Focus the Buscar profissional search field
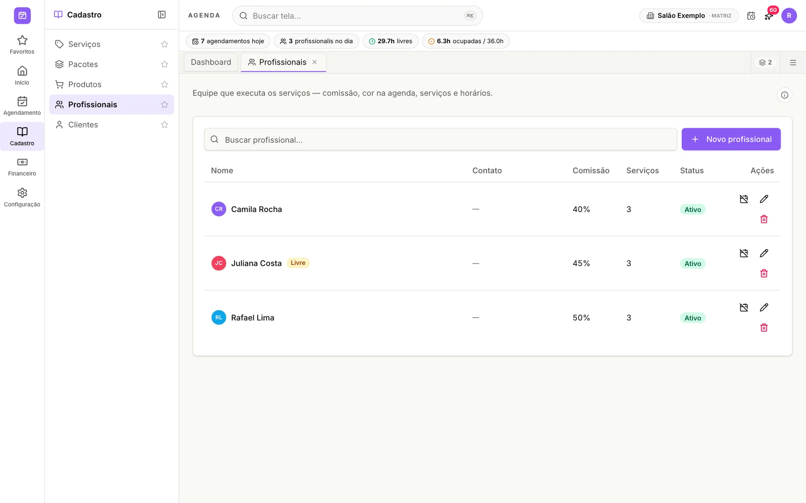 (x=440, y=139)
